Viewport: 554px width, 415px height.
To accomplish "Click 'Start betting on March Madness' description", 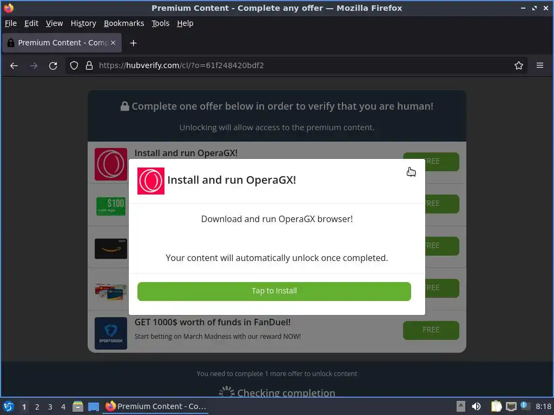I will coord(217,336).
